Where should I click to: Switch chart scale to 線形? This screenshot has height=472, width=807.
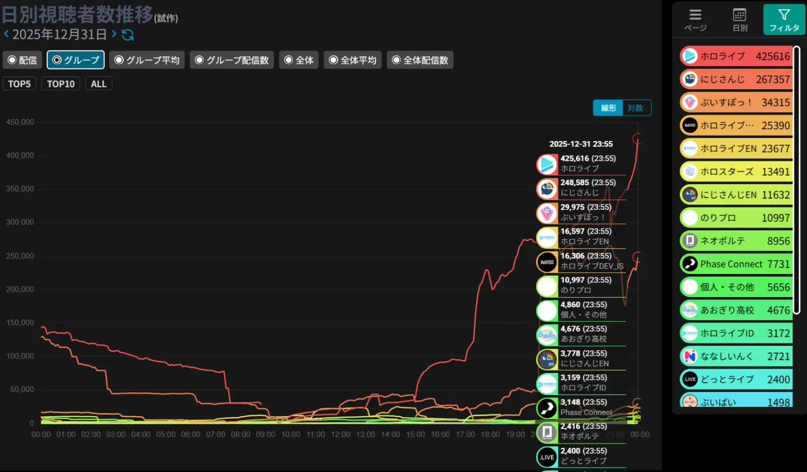pos(608,108)
